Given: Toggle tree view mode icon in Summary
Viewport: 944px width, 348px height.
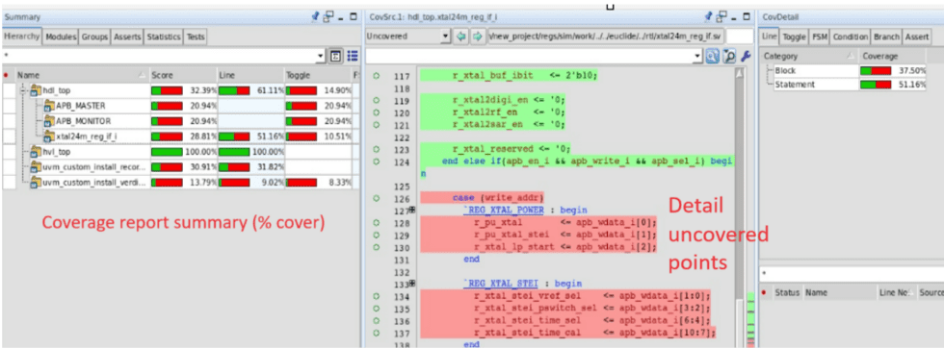Looking at the screenshot, I should tap(336, 56).
